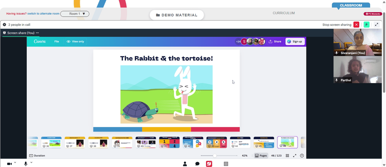This screenshot has width=386, height=167.
Task: Enter Canva fullscreen presentation mode
Action: 295,155
